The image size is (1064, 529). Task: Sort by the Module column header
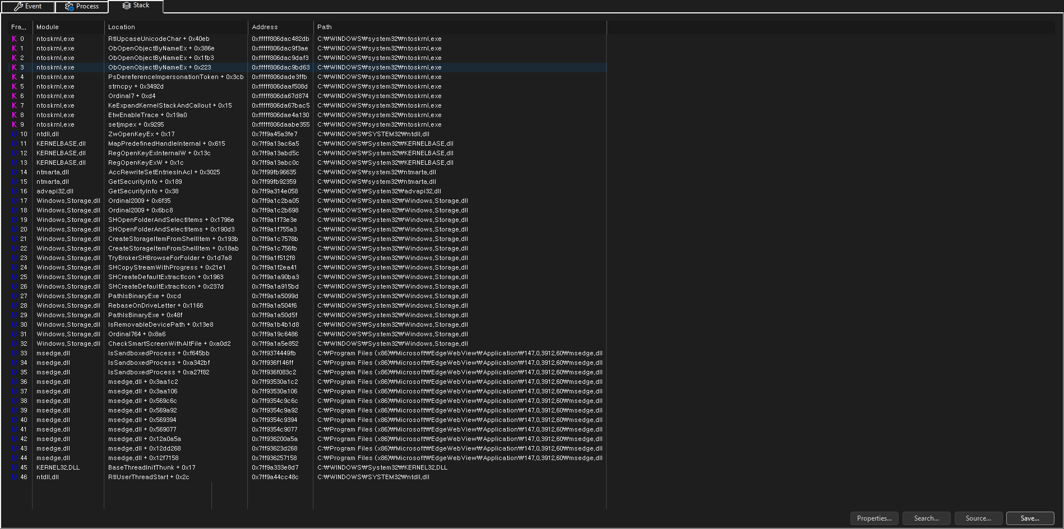tap(68, 27)
